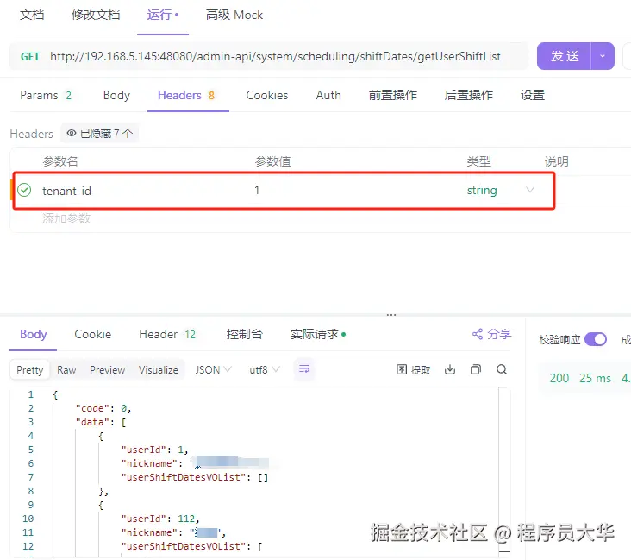Open the response Cookie tab
Viewport: 631px width, 560px height.
93,335
